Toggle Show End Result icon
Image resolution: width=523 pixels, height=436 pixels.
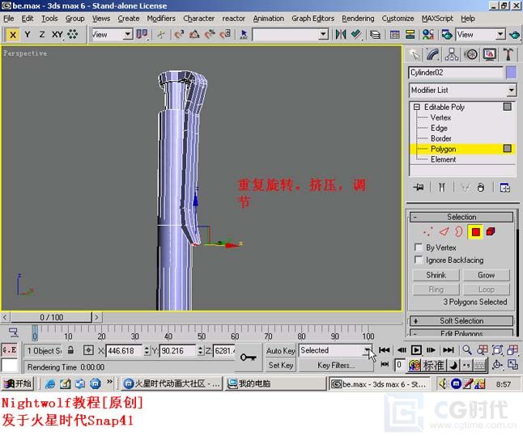point(441,188)
